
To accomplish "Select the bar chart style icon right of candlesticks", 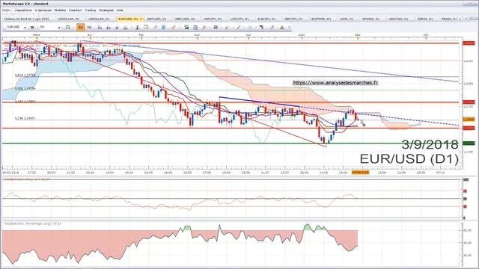I will (90, 28).
